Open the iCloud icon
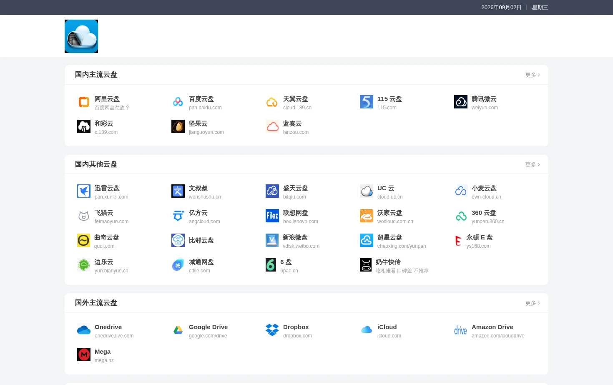 coord(367,330)
